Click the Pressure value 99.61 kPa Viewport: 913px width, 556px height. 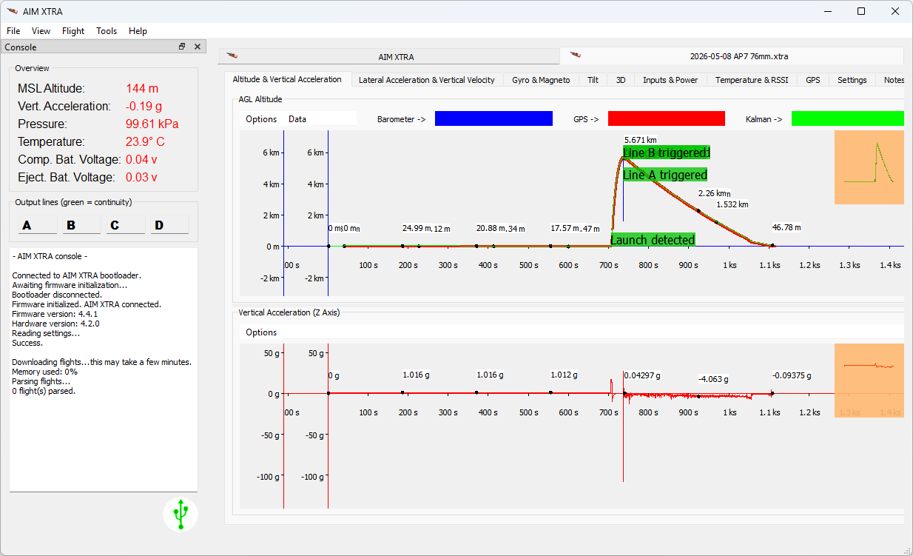click(152, 124)
